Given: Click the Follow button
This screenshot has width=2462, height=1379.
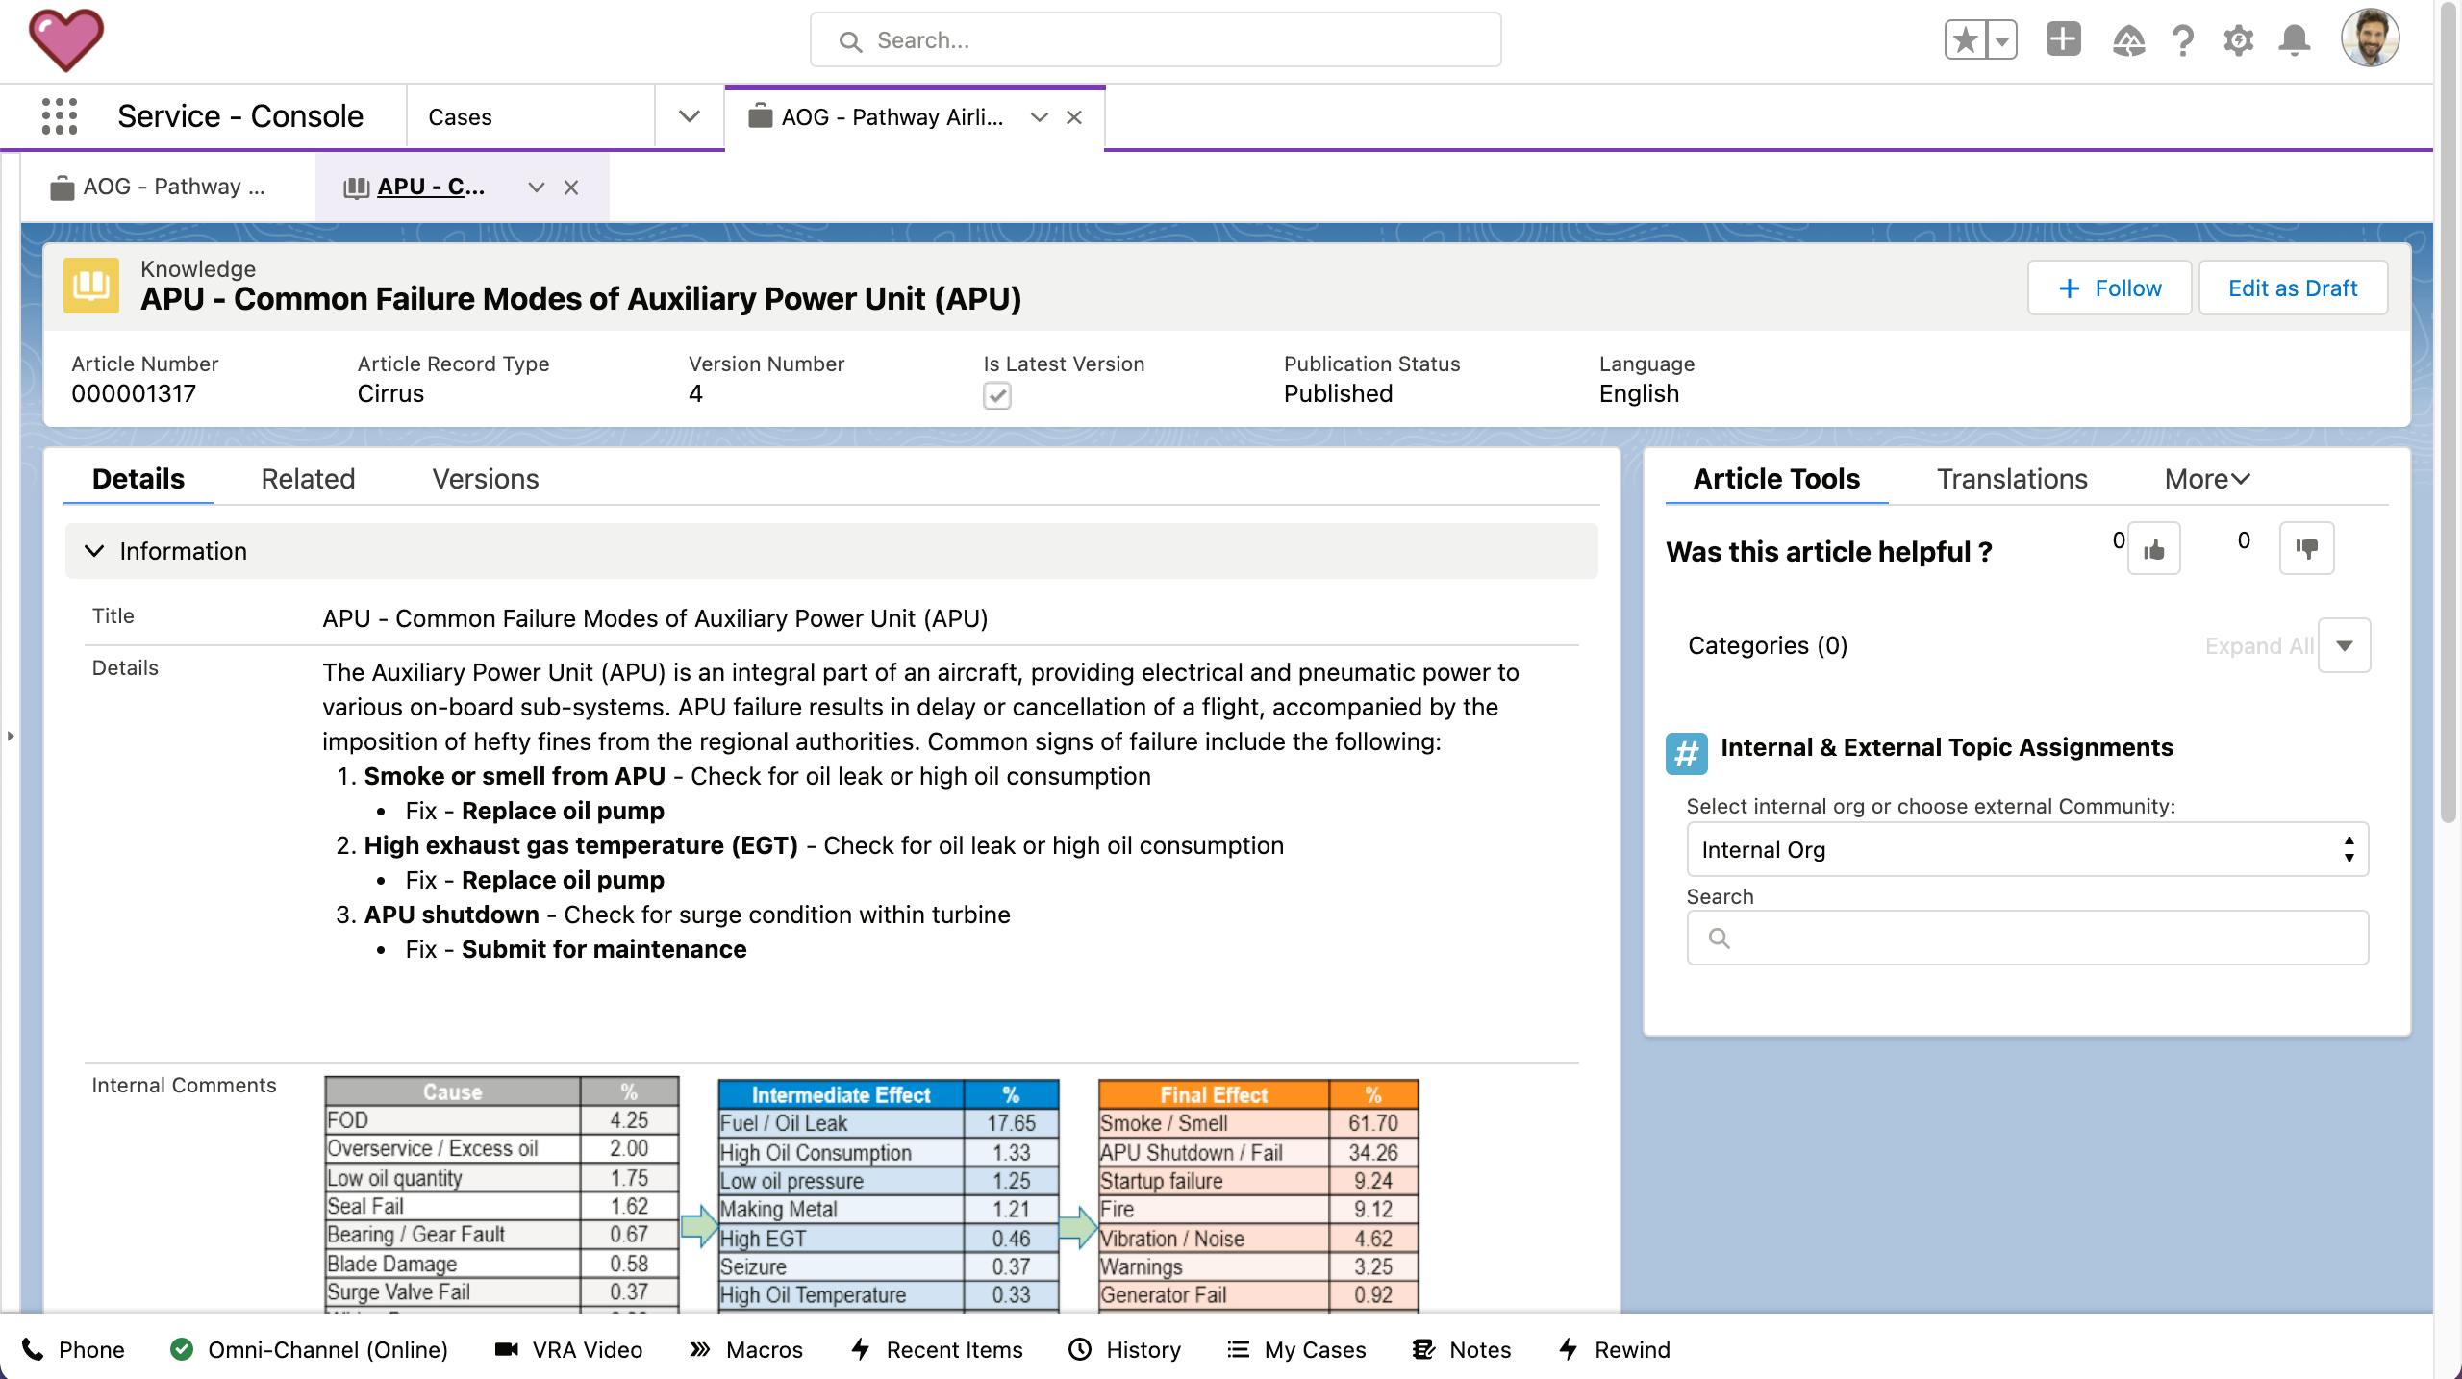Looking at the screenshot, I should 2109,288.
